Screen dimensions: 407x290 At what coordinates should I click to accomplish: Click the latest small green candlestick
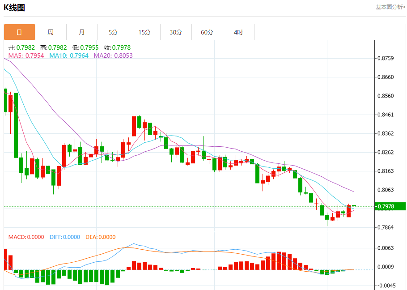click(x=354, y=207)
